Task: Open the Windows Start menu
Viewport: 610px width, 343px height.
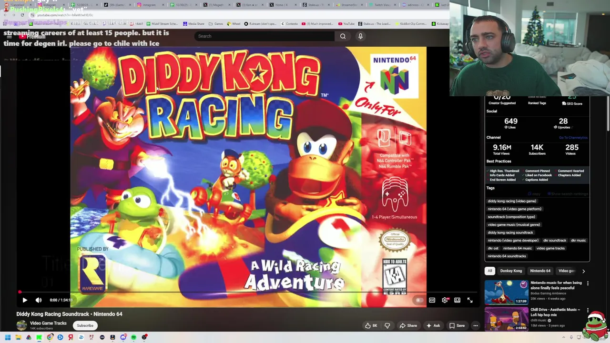Action: pyautogui.click(x=8, y=337)
